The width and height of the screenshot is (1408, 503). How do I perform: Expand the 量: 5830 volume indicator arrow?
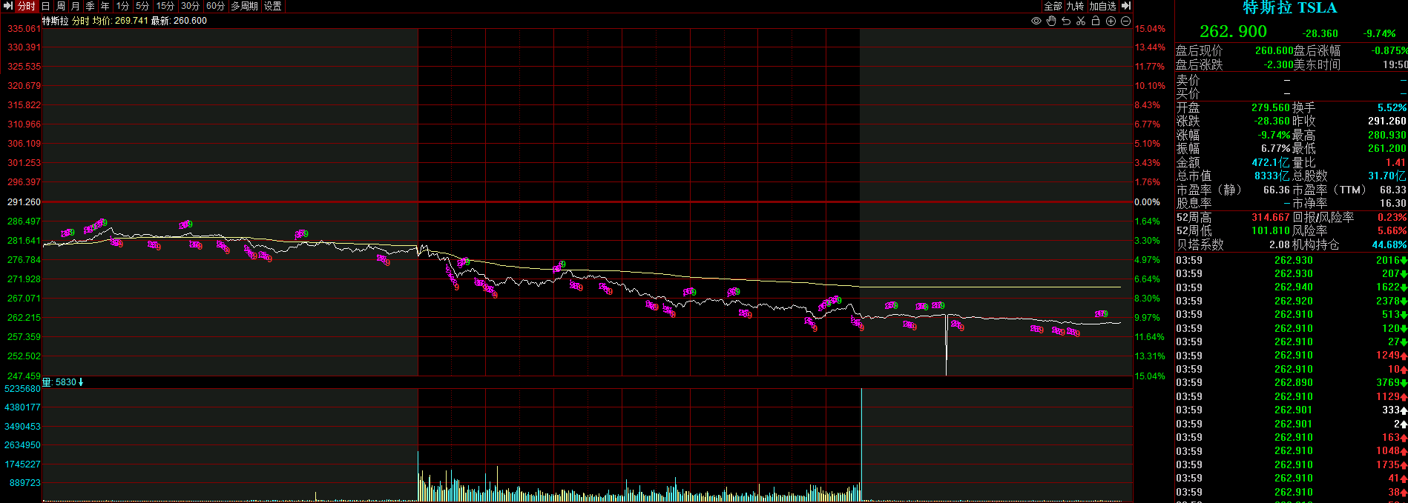81,382
